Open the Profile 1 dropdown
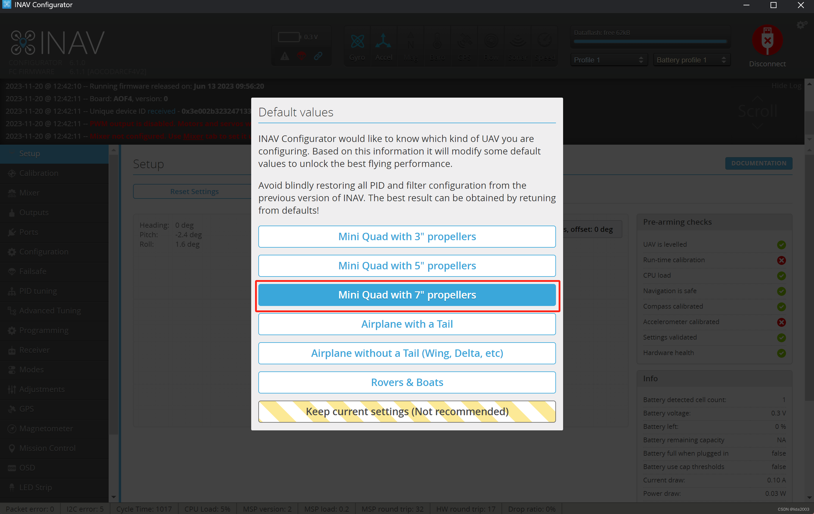The width and height of the screenshot is (814, 514). [x=608, y=60]
